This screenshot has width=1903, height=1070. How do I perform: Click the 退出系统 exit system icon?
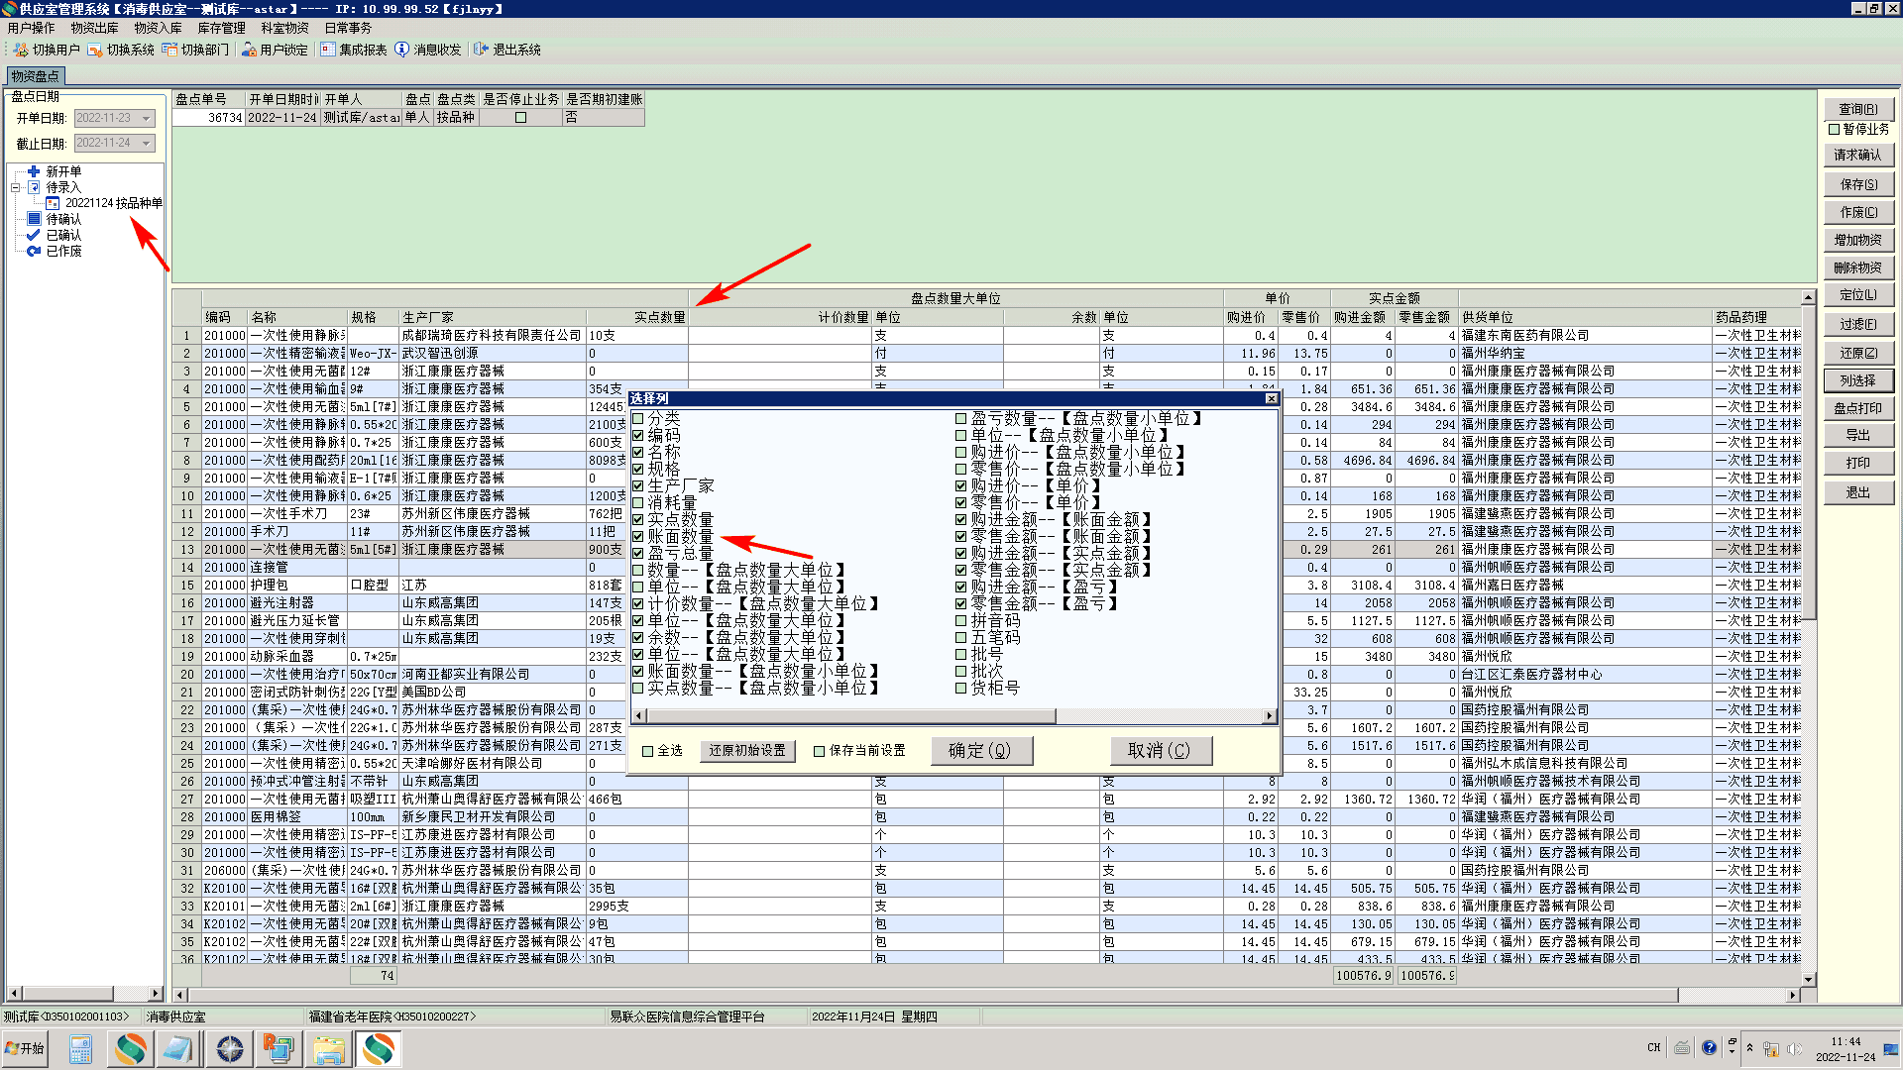482,50
